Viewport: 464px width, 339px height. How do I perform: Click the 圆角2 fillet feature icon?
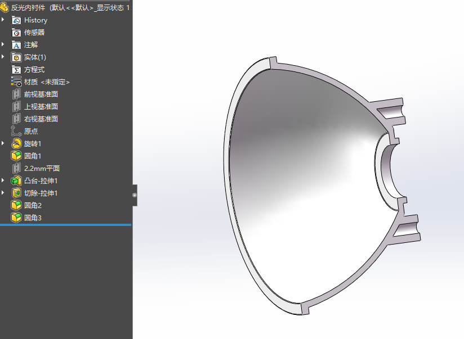16,205
